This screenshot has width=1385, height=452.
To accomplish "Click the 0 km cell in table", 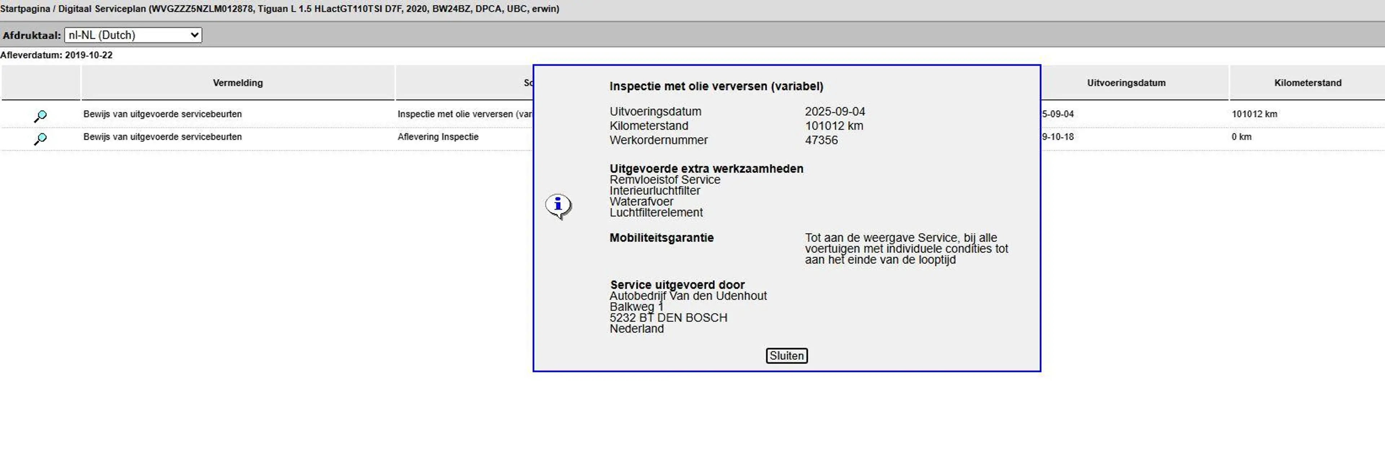I will click(1241, 137).
